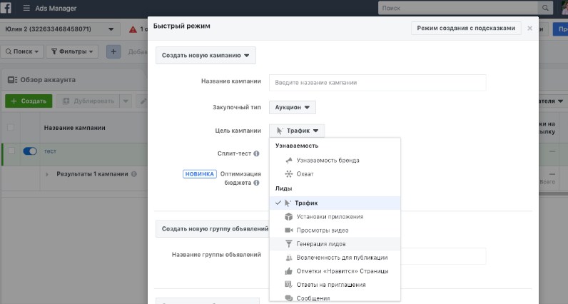Click Режим создания с подсказками button
This screenshot has width=568, height=304.
click(x=466, y=28)
